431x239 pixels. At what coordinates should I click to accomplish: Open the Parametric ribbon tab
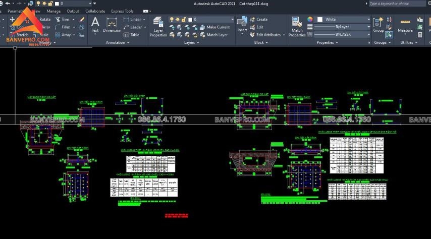tap(15, 11)
